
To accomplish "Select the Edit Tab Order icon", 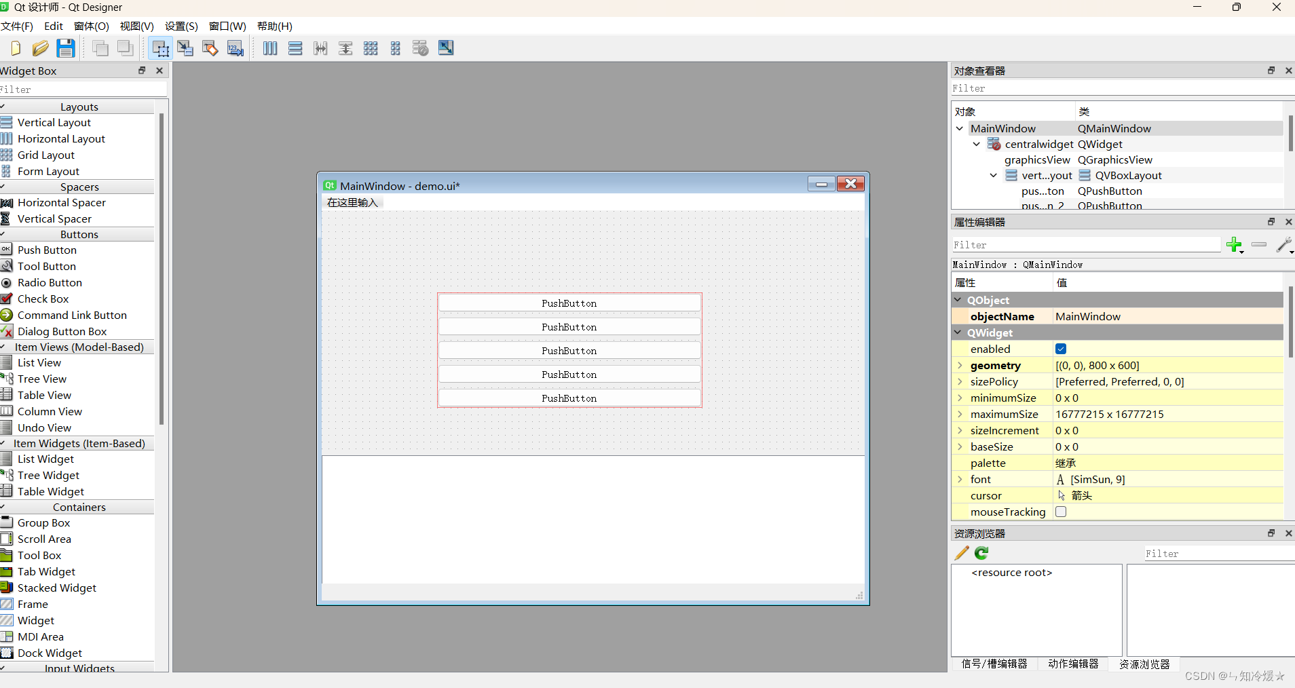I will pos(235,48).
